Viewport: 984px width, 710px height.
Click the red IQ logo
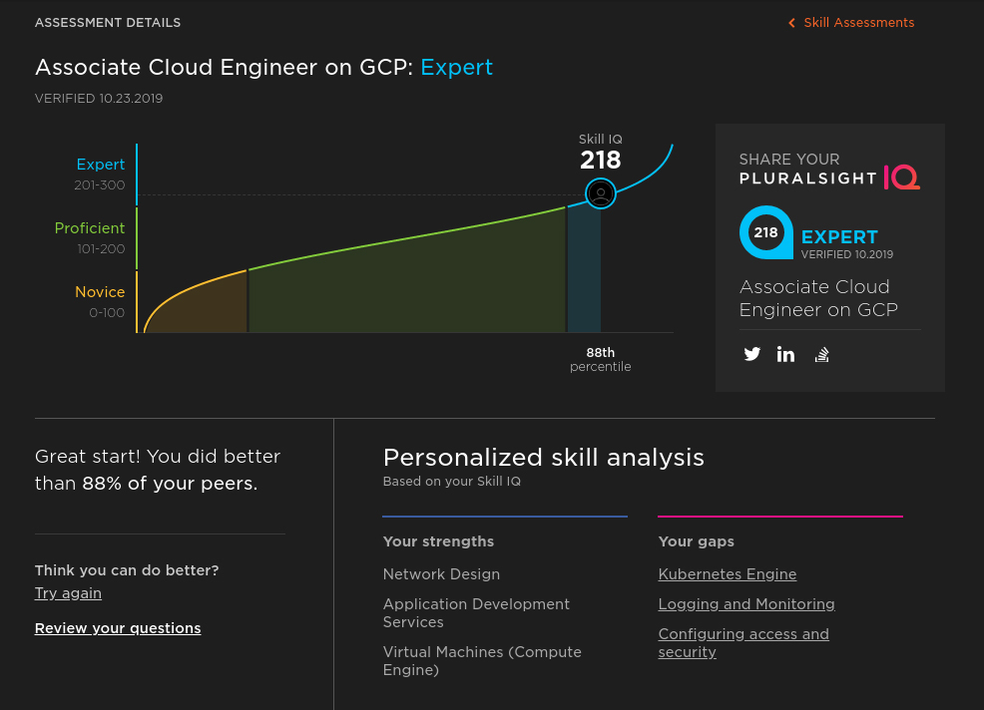pos(901,177)
